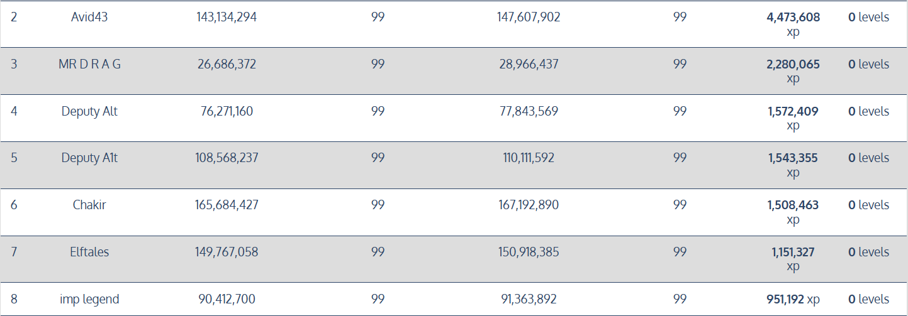Click start experience 26,686,372
Viewport: 908px width, 316px height.
pyautogui.click(x=227, y=64)
